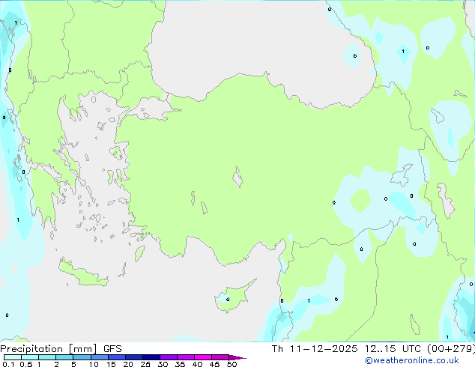Select the legend swatch between 15 and 20
Screen dimensions: 475x367
pos(116,357)
